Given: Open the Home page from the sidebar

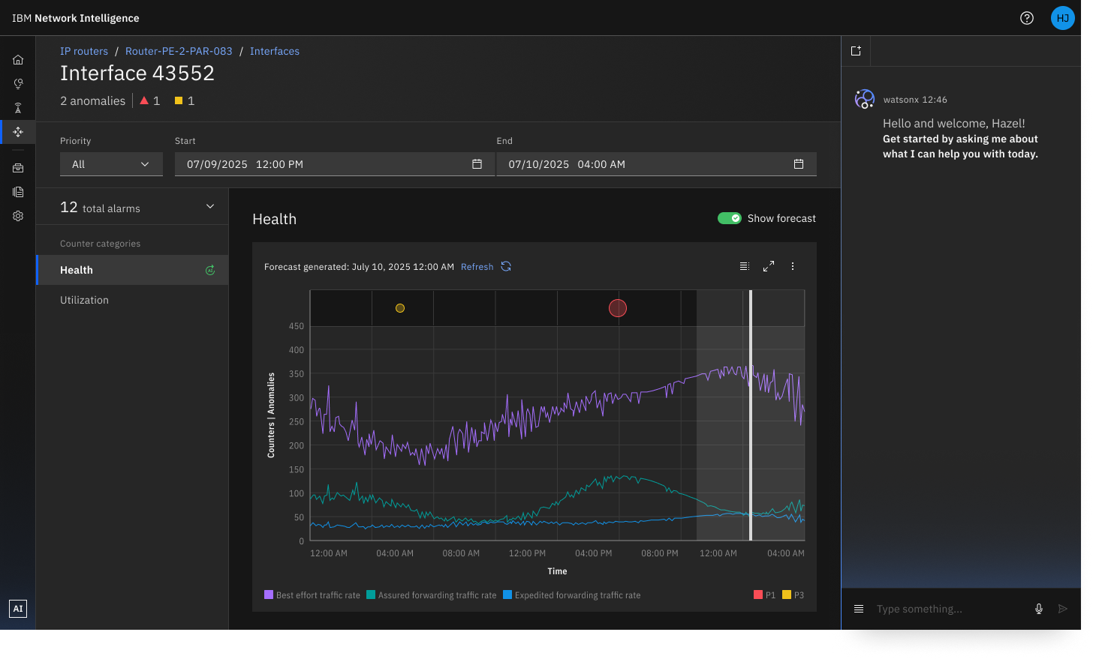Looking at the screenshot, I should [17, 59].
